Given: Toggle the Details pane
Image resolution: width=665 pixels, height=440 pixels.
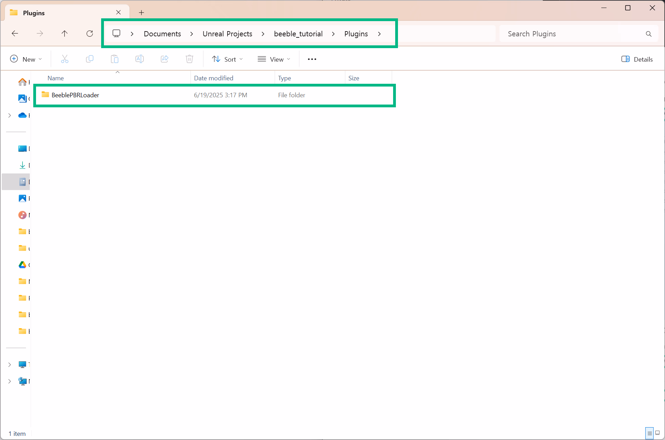Looking at the screenshot, I should coord(637,59).
